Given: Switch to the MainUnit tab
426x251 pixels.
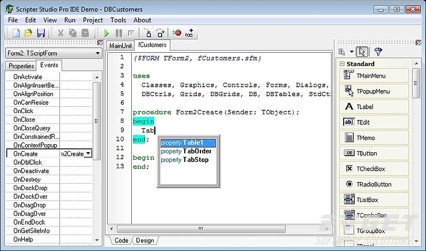Looking at the screenshot, I should click(120, 45).
